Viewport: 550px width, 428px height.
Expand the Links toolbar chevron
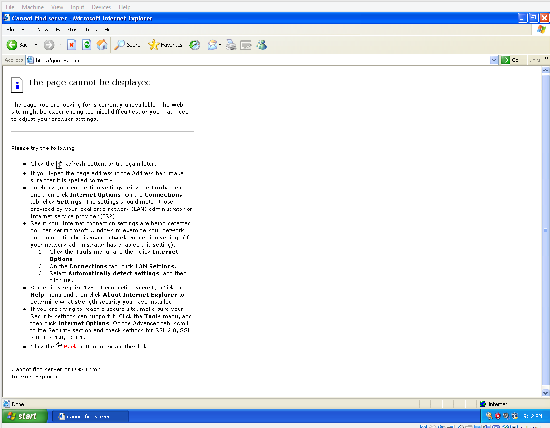tap(546, 58)
